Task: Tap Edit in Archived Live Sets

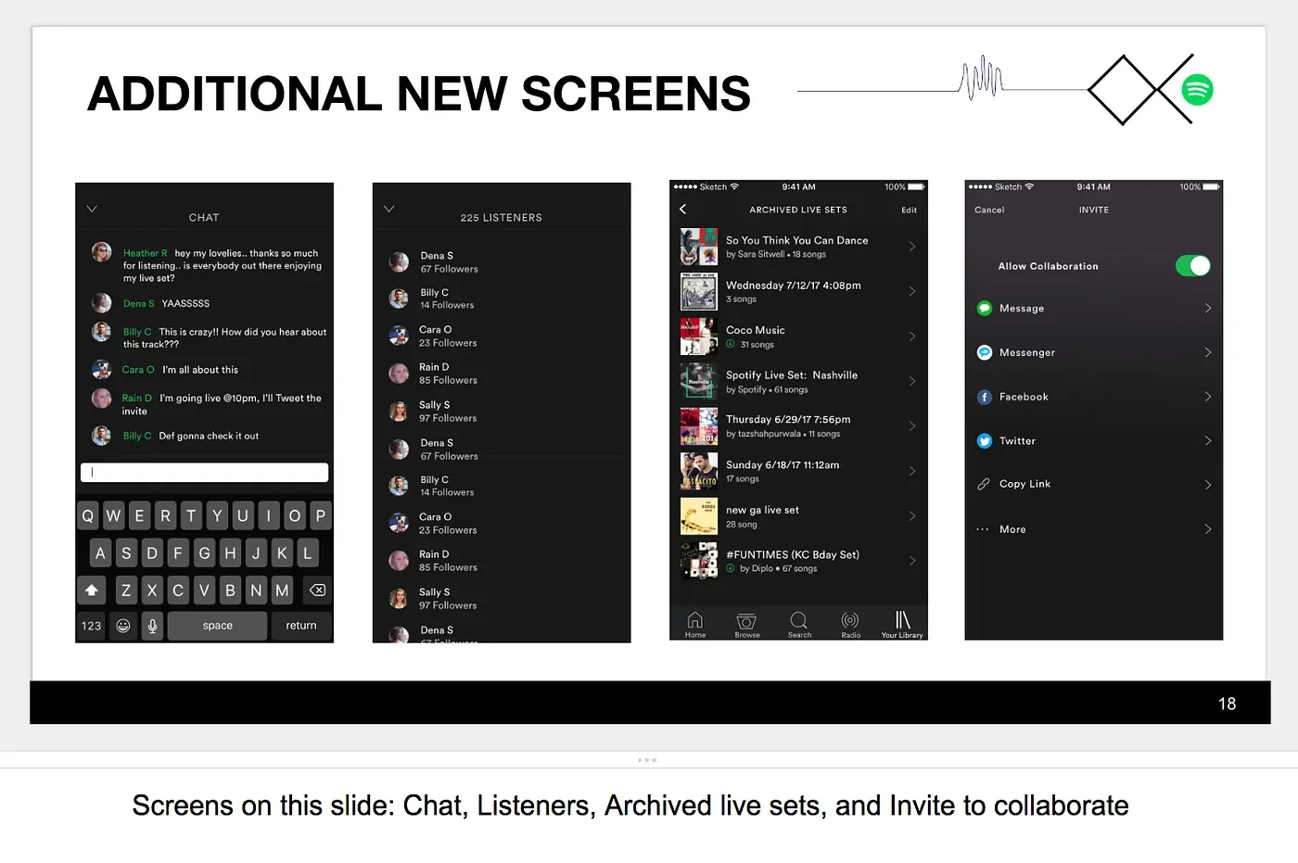Action: [x=909, y=210]
